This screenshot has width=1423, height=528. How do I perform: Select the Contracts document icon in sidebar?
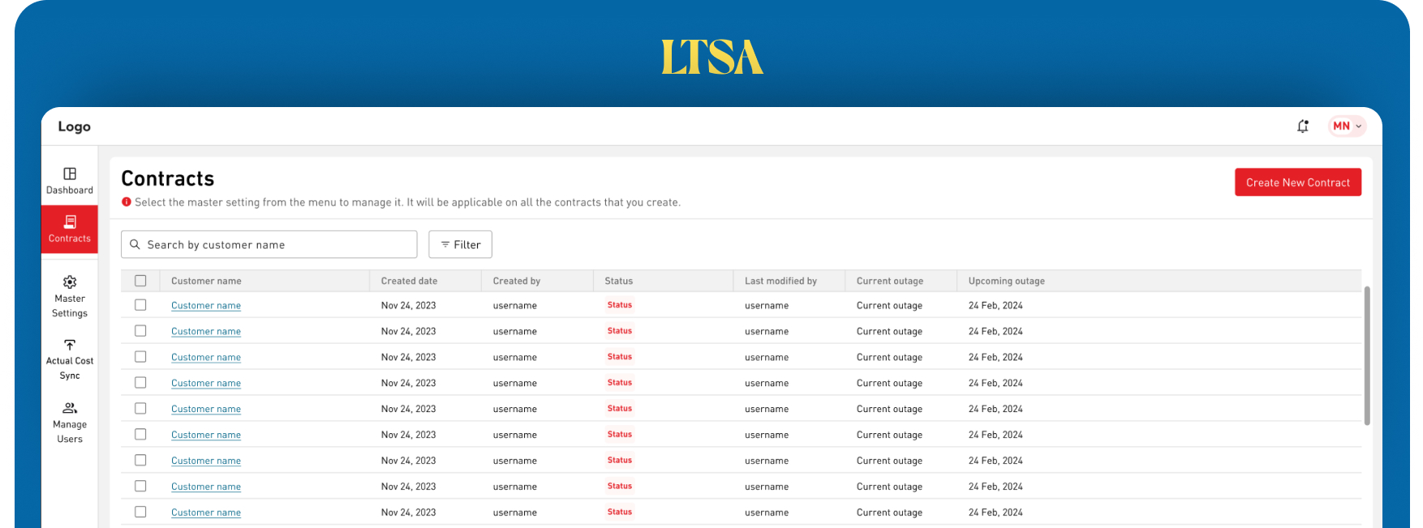(70, 221)
